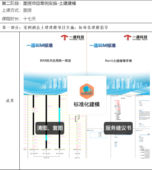This screenshot has width=152, height=170.
Task: Click the right cover title 一通BIM标准
Action: pos(103,45)
